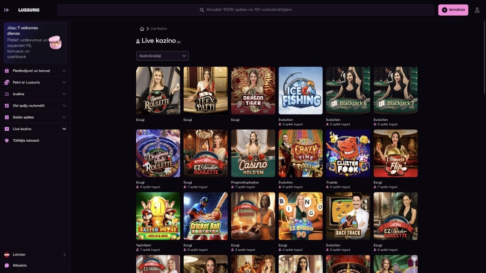Collapse the Live kazino chevron
Image resolution: width=486 pixels, height=273 pixels.
tap(64, 129)
